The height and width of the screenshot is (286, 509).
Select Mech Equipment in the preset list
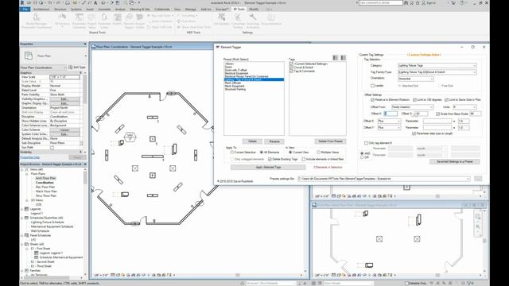coord(235,86)
